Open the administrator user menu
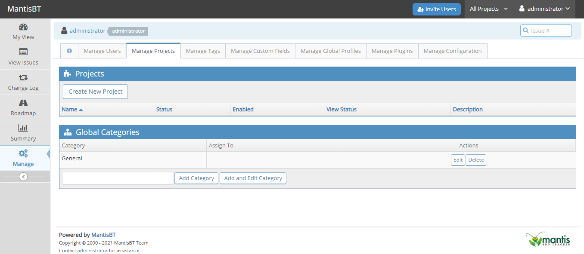 pos(544,9)
